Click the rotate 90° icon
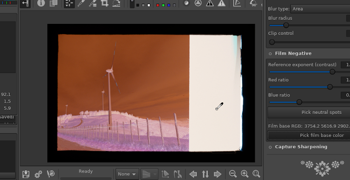Image resolution: width=350 pixels, height=180 pixels. 253,3
